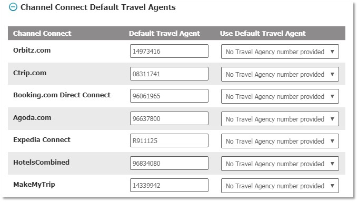The image size is (358, 202).
Task: Open the MakeMyTrip travel agent dropdown
Action: click(280, 186)
